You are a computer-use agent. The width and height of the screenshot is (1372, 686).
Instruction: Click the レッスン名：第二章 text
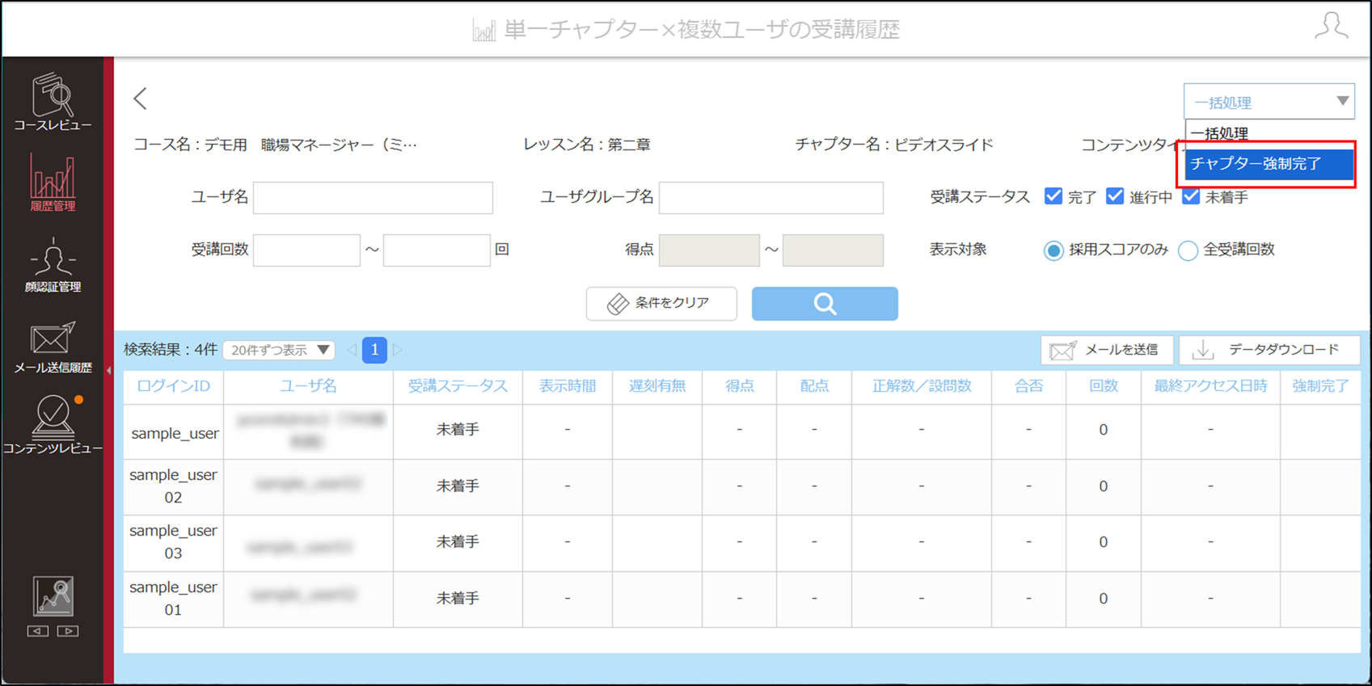(x=587, y=145)
